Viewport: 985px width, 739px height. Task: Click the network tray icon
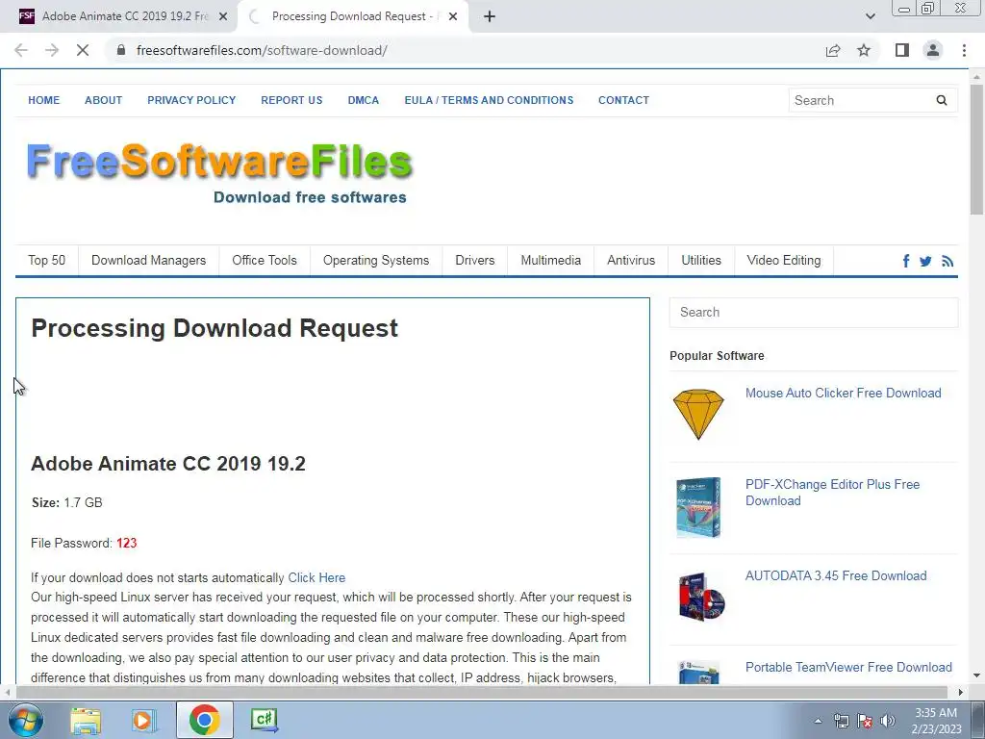[x=841, y=721]
